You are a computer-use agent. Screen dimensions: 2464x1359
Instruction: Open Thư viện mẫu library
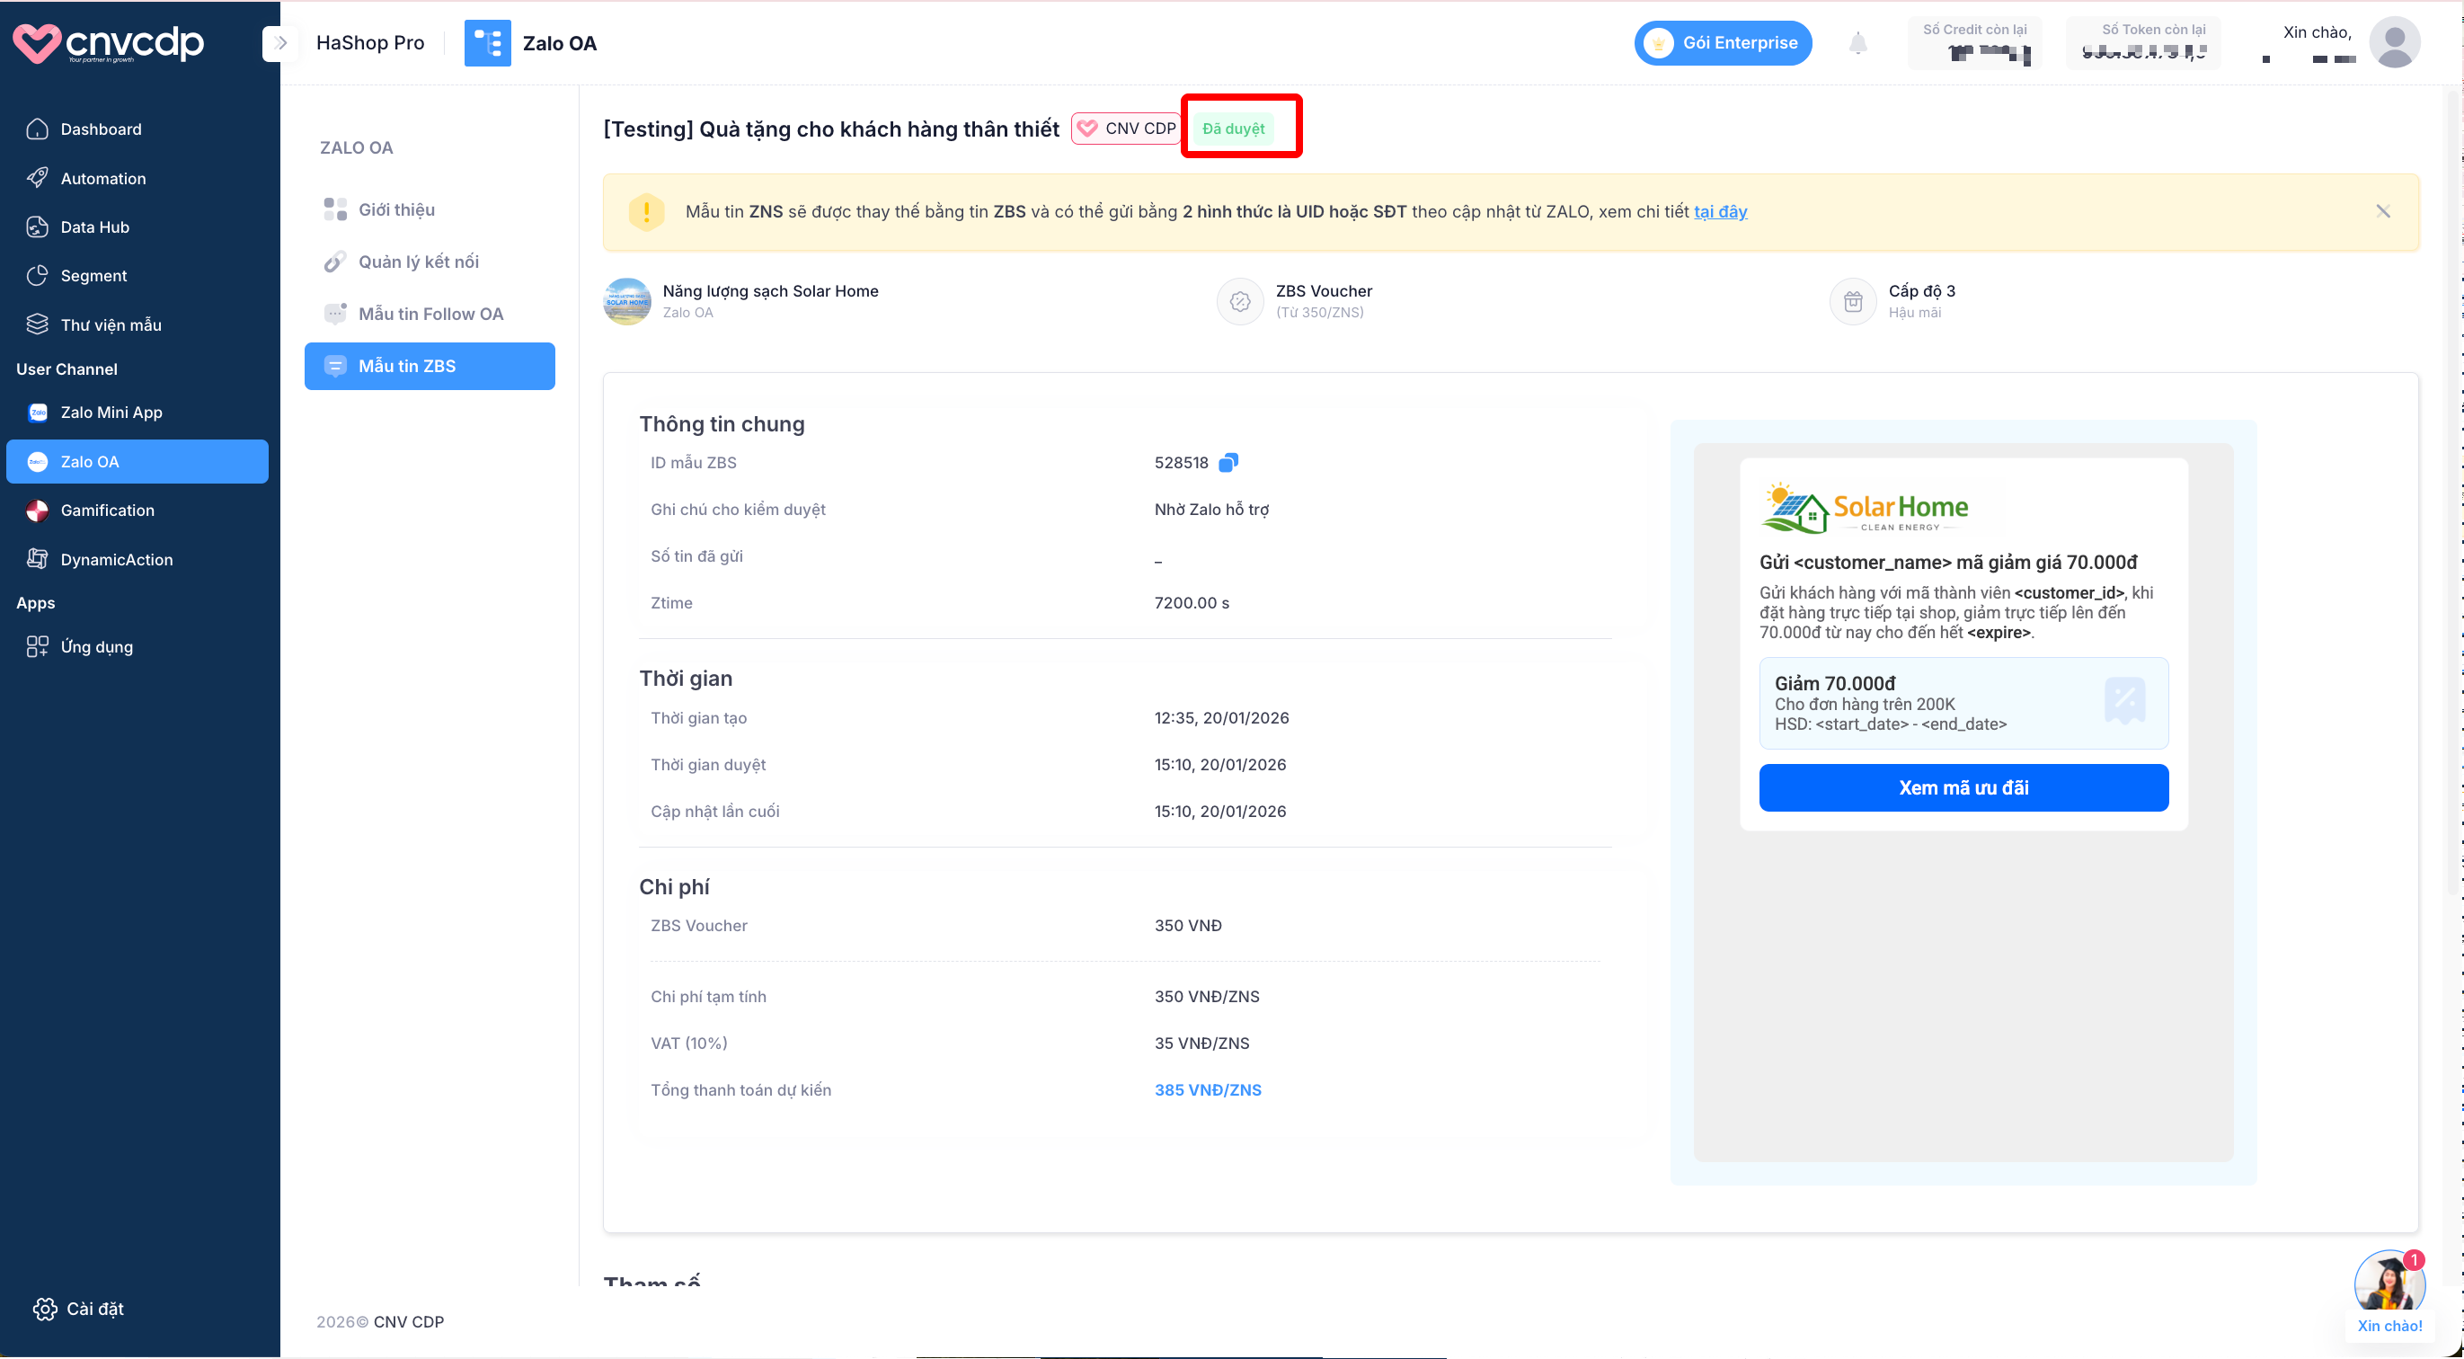(x=110, y=325)
